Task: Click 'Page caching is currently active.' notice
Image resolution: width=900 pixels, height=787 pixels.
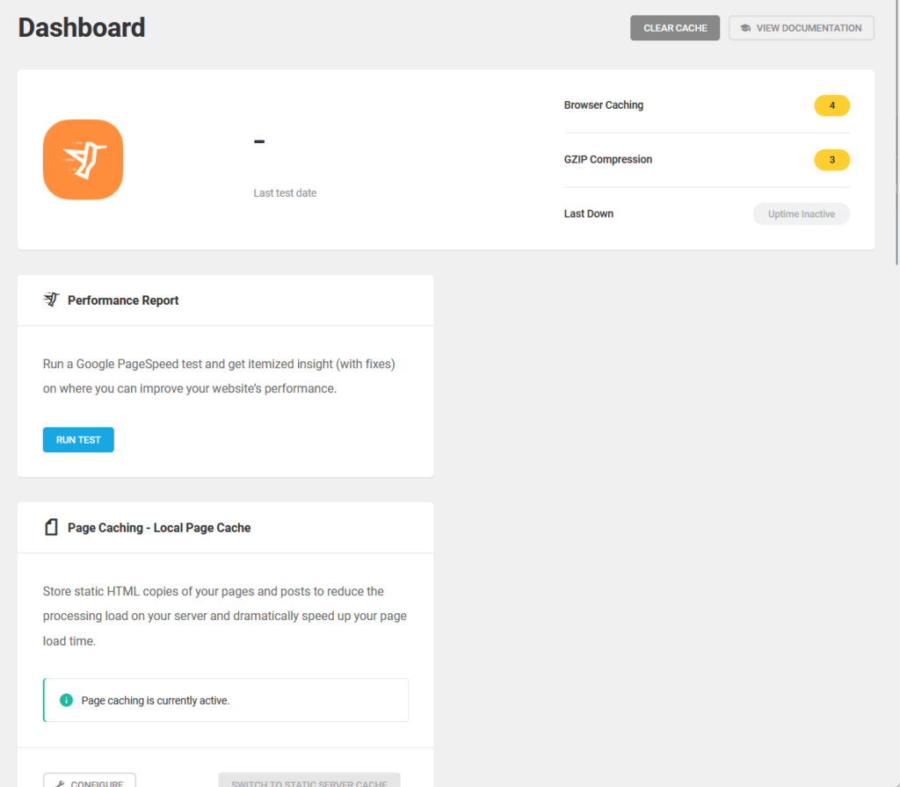Action: pyautogui.click(x=226, y=700)
